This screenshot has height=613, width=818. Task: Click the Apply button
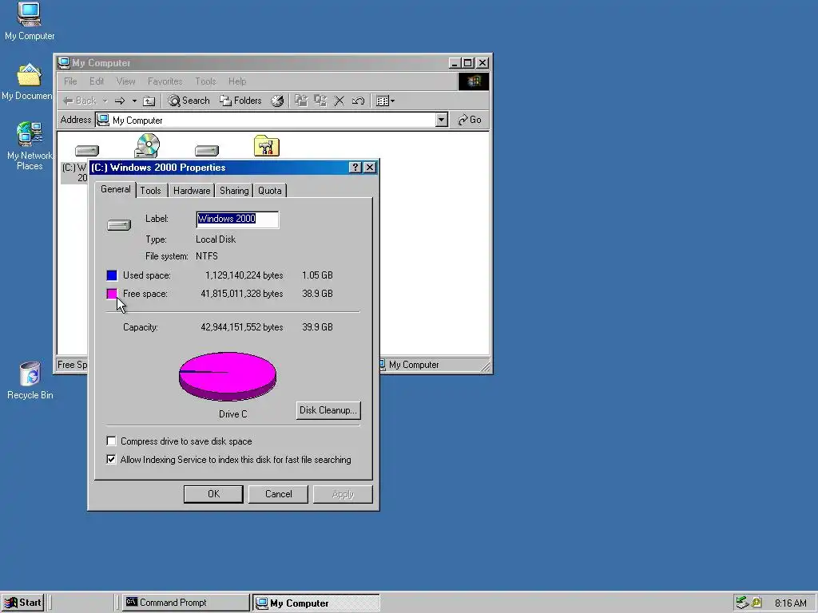(x=343, y=494)
